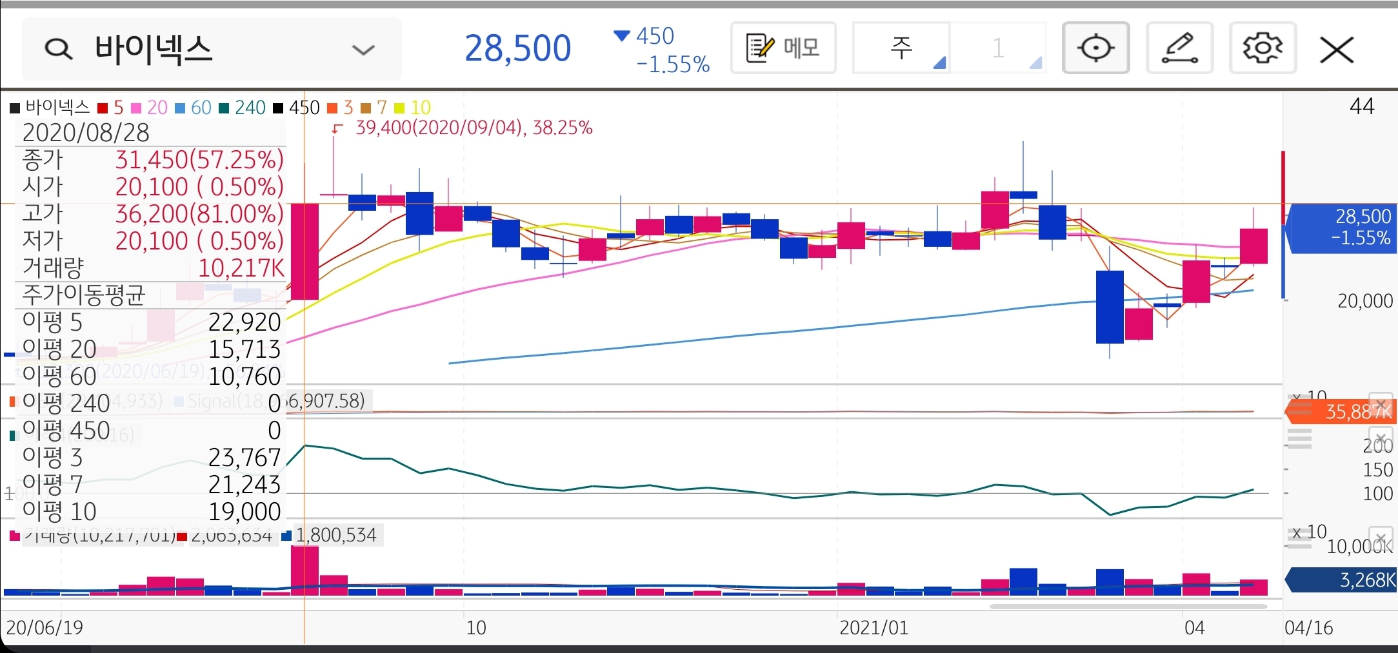
Task: Tap the 150 indicator axis label
Action: coord(1378,470)
